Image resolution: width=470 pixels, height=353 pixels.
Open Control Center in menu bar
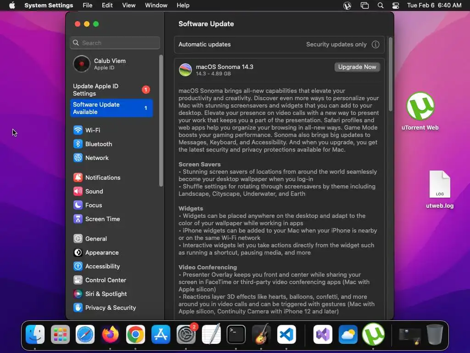pos(396,6)
